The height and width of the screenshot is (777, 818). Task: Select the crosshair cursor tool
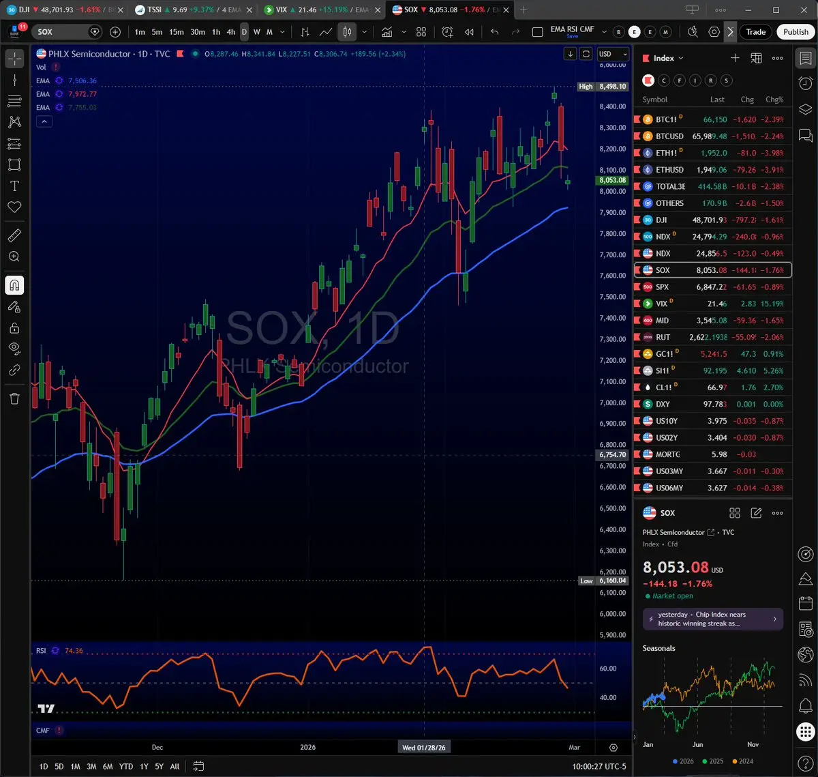[14, 59]
